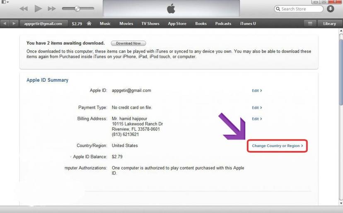Open the list menu icon beside Library
343x213 pixels.
click(x=310, y=24)
